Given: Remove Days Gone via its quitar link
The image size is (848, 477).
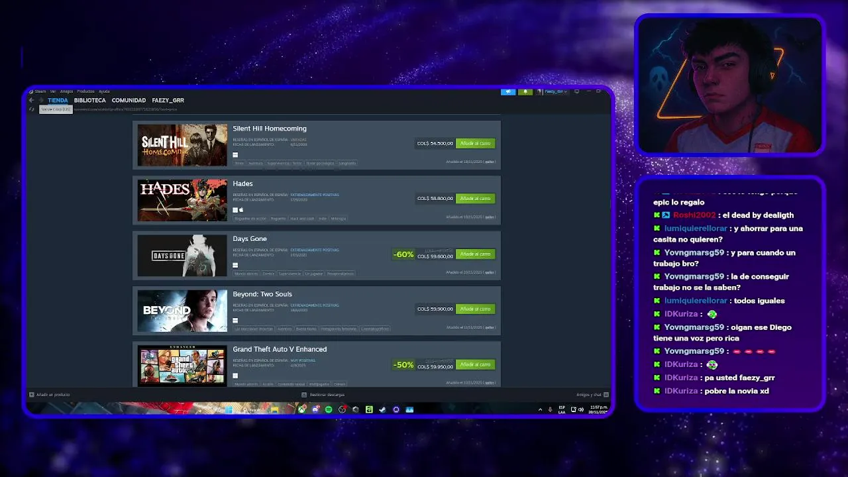Looking at the screenshot, I should tap(490, 272).
